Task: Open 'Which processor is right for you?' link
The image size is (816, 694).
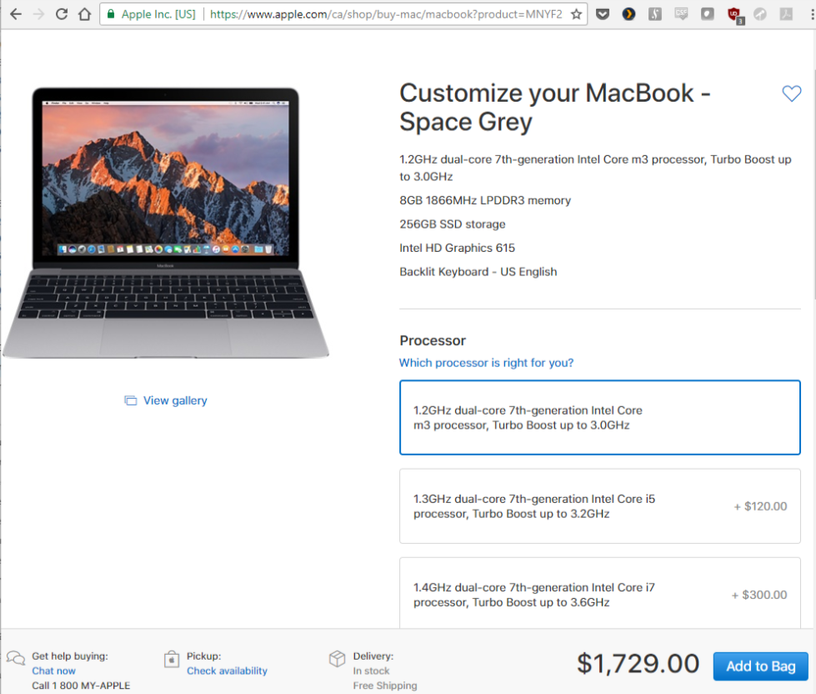Action: pos(486,363)
